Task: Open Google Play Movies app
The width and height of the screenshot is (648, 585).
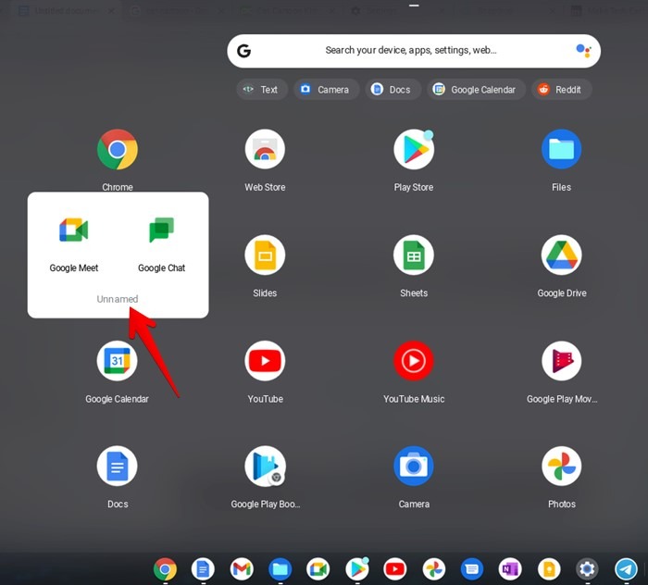Action: pyautogui.click(x=561, y=361)
